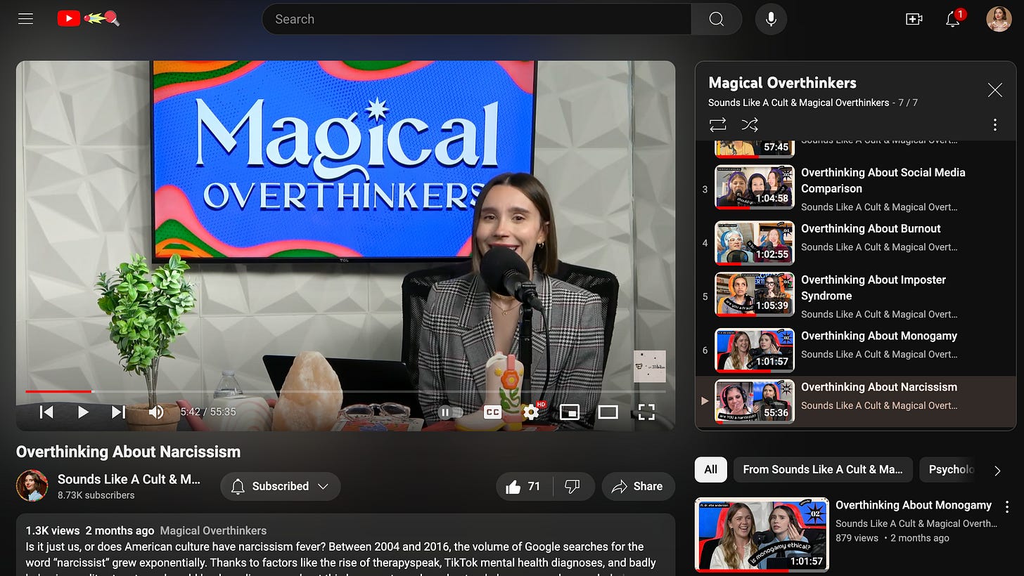Open Magical Overthinkers link in description
This screenshot has width=1024, height=576.
click(213, 531)
